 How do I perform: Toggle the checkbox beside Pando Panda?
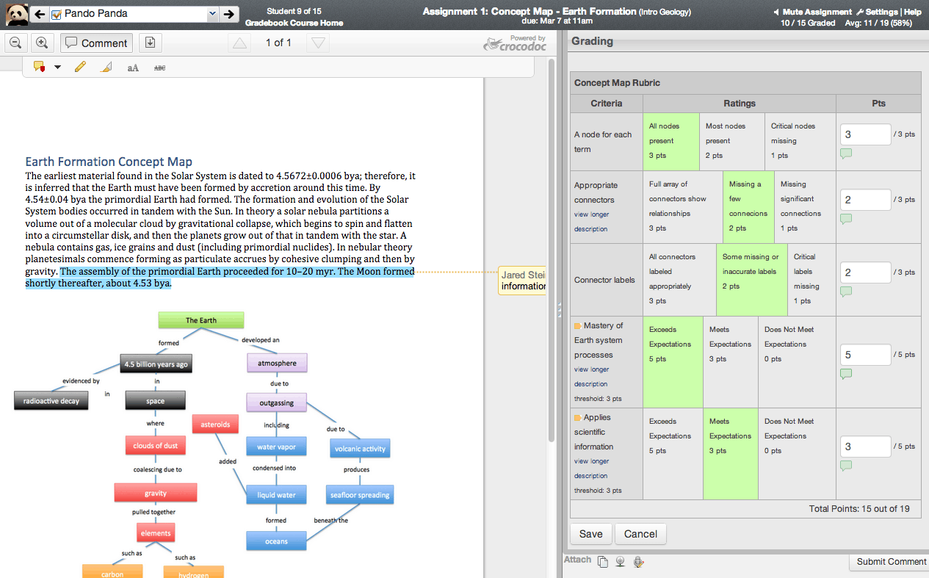click(x=56, y=14)
